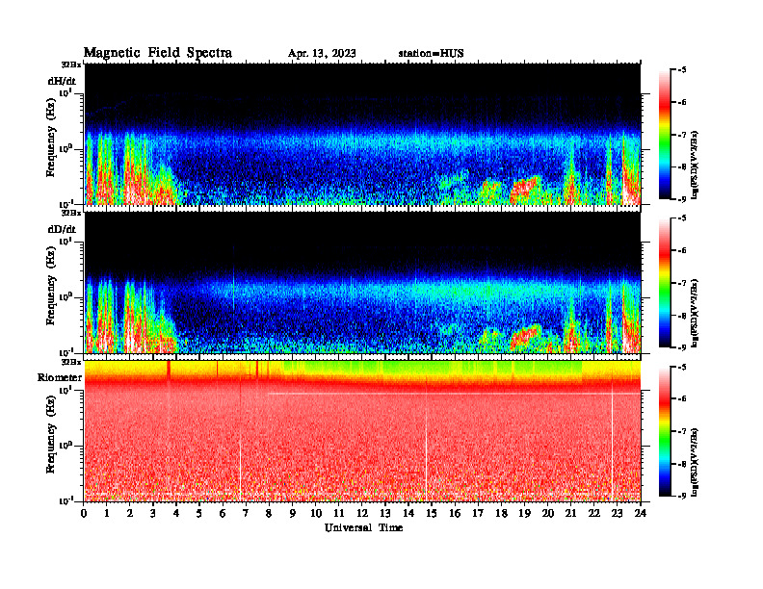Click the '0' hour tick label on time axis
The image size is (763, 589).
point(84,513)
